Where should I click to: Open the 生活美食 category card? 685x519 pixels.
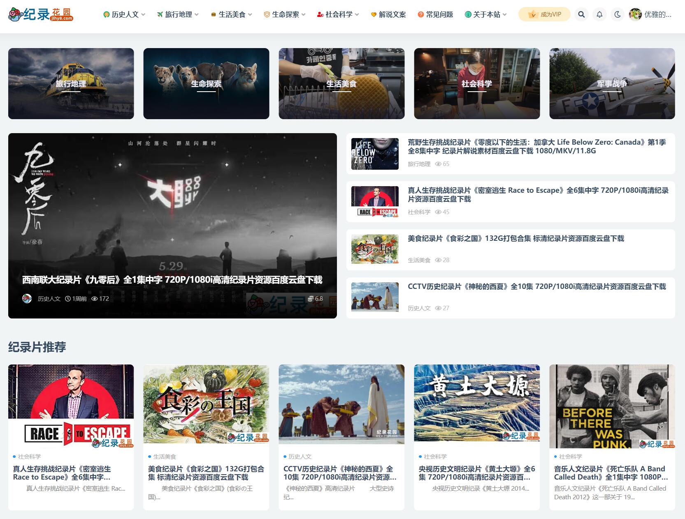341,83
